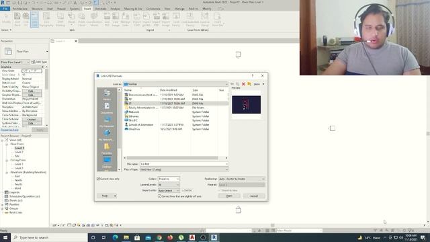Toggle the Orient to View checkbox
This screenshot has width=430, height=242.
click(x=220, y=190)
